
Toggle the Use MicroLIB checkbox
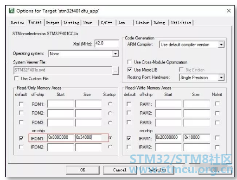point(129,70)
